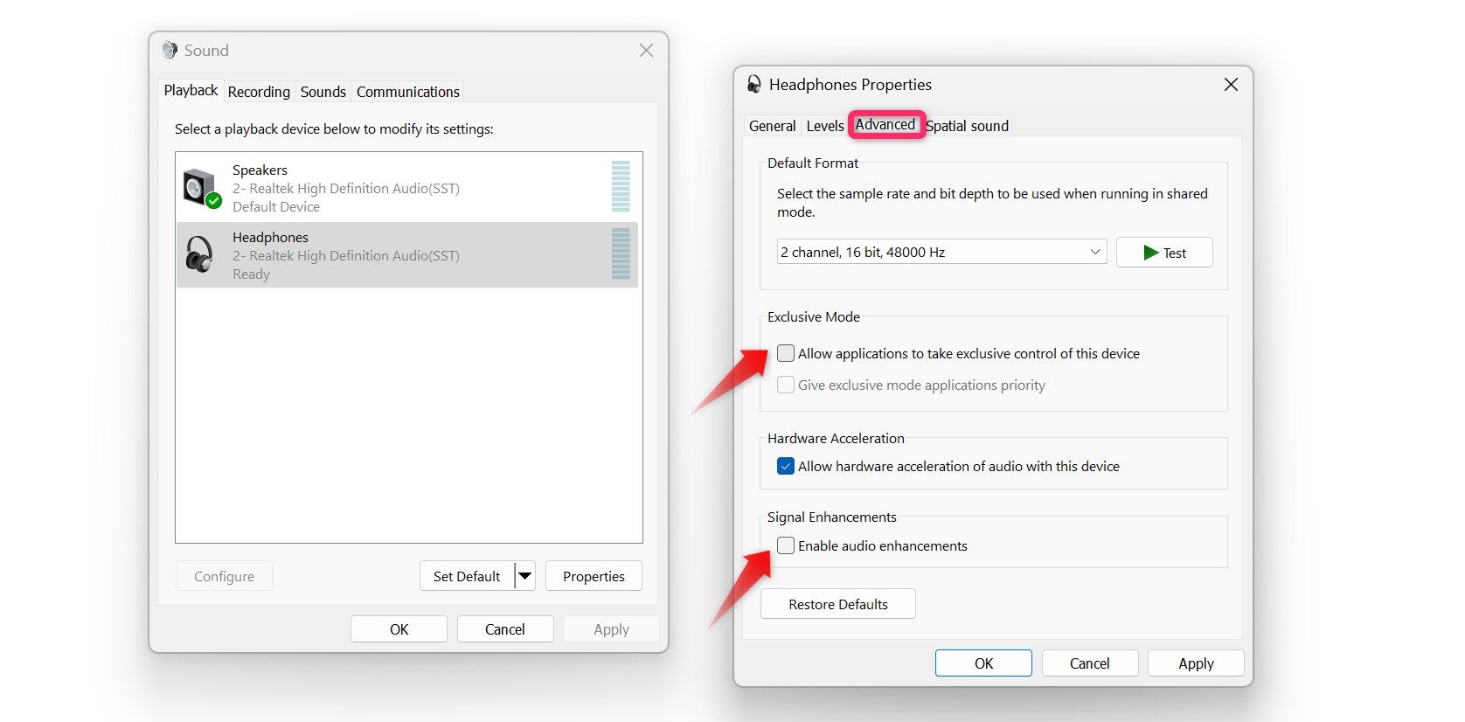Click the Configure button in Sound window
The image size is (1465, 722).
point(224,576)
